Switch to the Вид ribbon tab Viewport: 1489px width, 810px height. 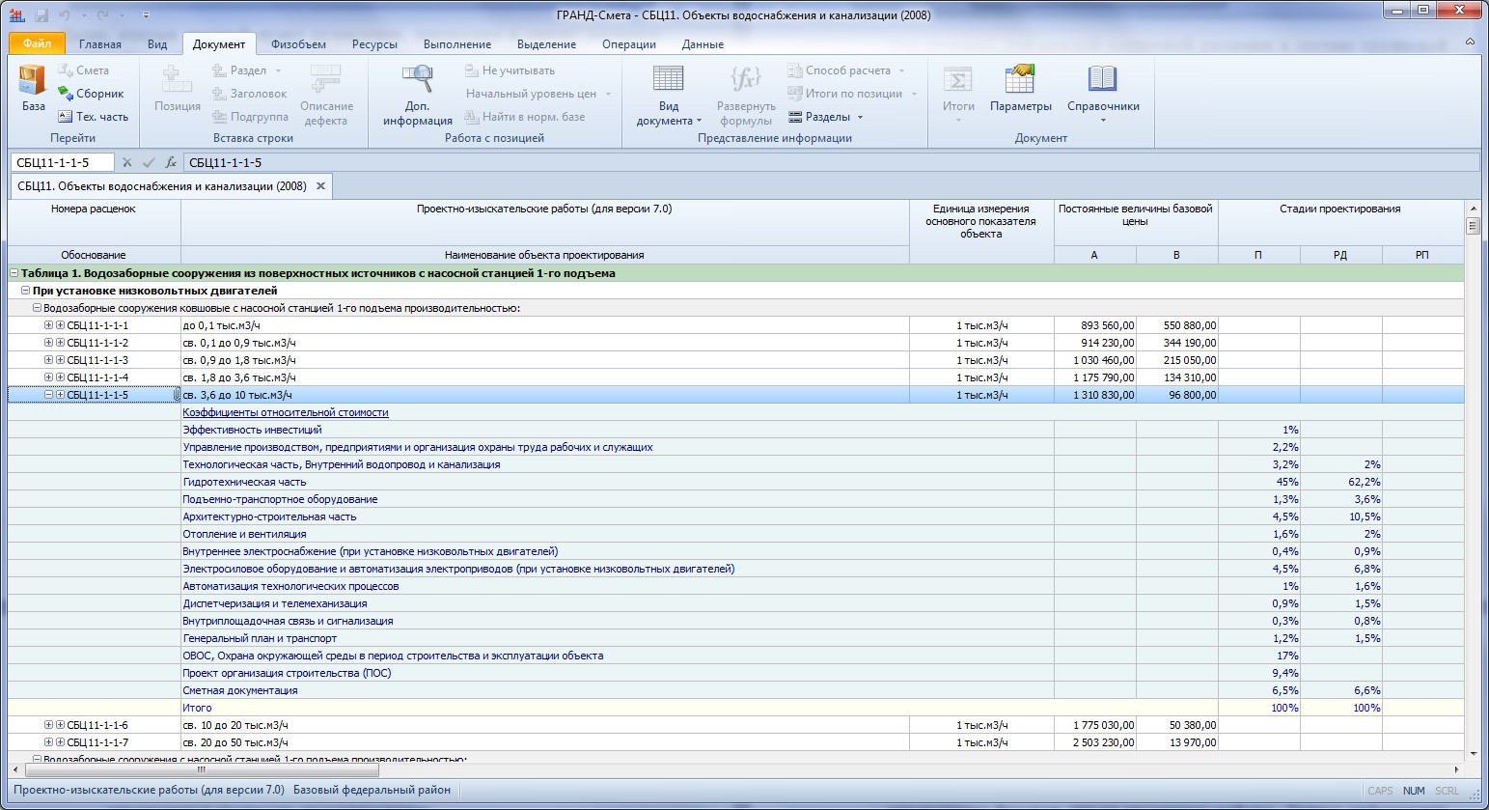point(157,44)
